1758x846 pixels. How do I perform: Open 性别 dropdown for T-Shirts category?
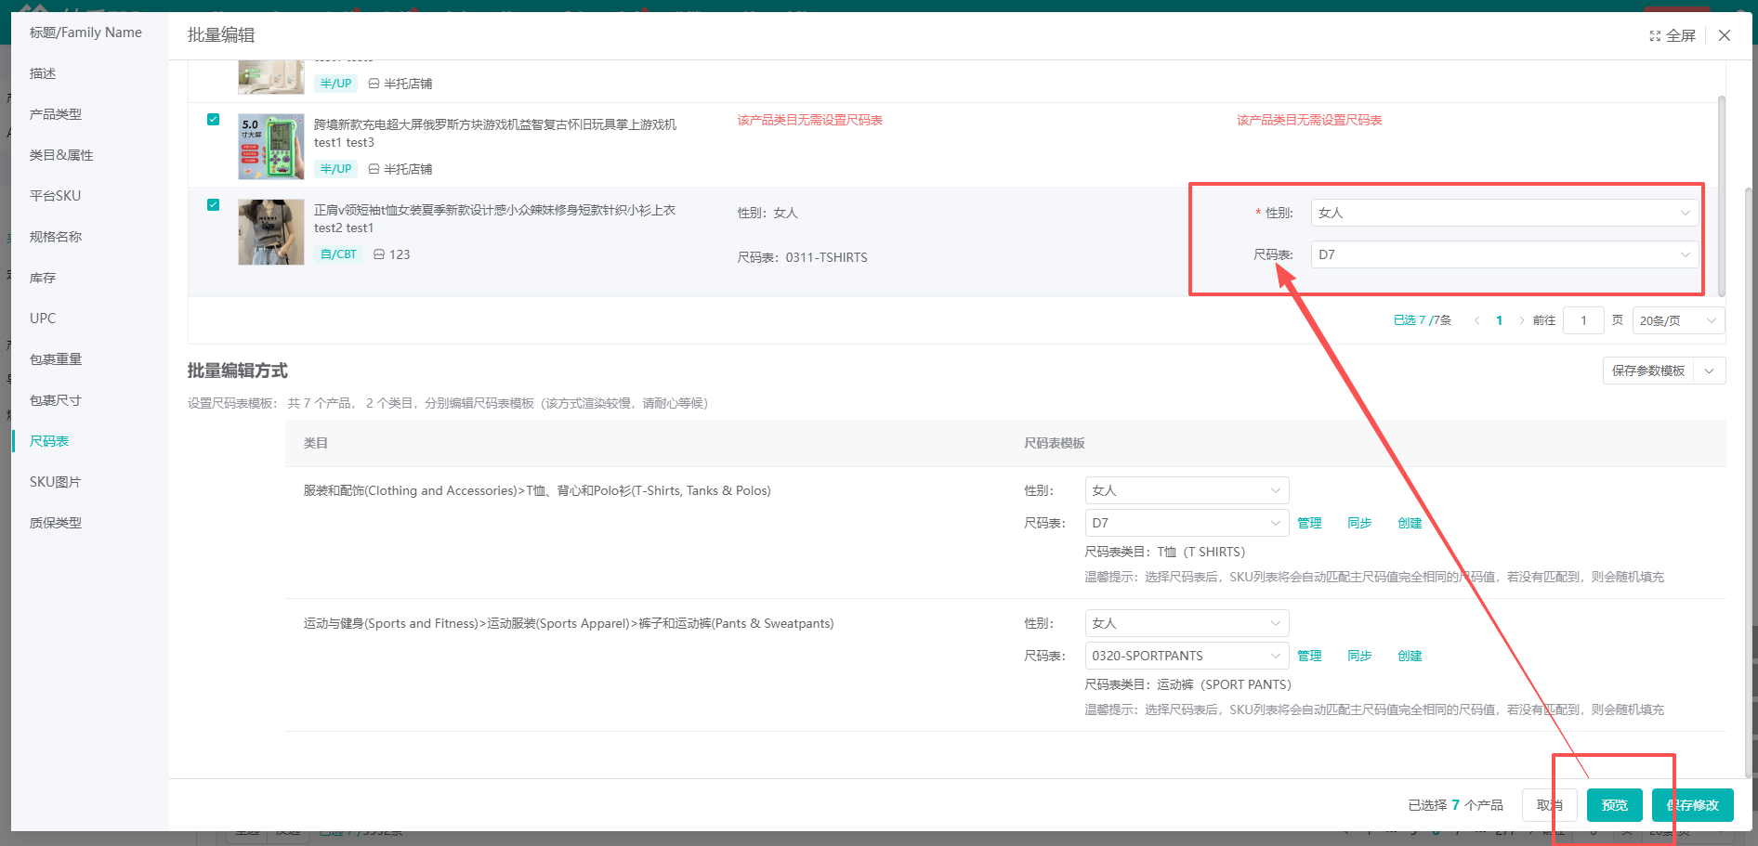point(1187,490)
